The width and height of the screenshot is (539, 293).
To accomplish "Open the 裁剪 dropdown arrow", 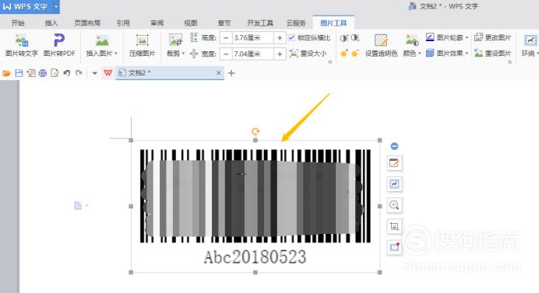I will pyautogui.click(x=183, y=54).
